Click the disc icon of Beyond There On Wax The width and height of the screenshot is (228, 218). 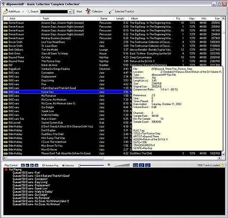(x=6, y=58)
